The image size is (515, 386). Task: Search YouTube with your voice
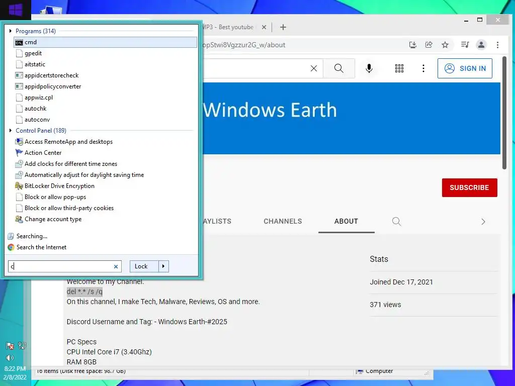pos(369,68)
